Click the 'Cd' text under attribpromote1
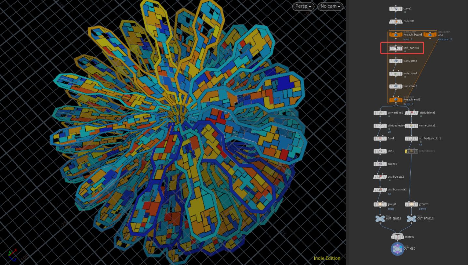 pyautogui.click(x=390, y=194)
